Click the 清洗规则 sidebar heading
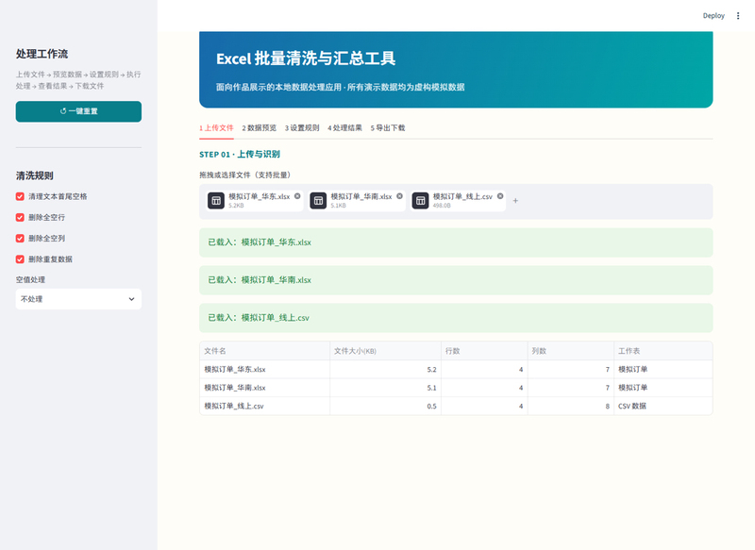The height and width of the screenshot is (550, 755). click(x=34, y=175)
